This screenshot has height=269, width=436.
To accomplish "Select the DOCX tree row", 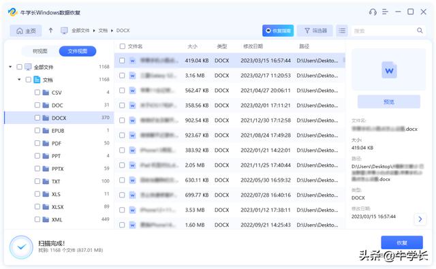I will click(x=59, y=118).
